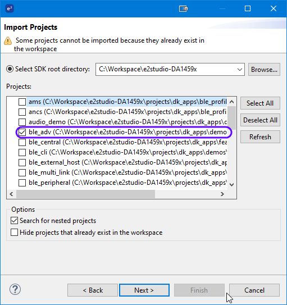Click the warning triangle icon
This screenshot has height=305, width=287.
(8, 40)
